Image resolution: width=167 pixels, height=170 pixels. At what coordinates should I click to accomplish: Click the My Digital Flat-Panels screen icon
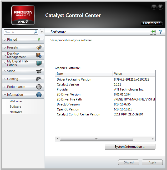coord(39,63)
